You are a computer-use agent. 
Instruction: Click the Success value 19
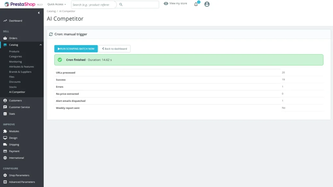(x=283, y=80)
